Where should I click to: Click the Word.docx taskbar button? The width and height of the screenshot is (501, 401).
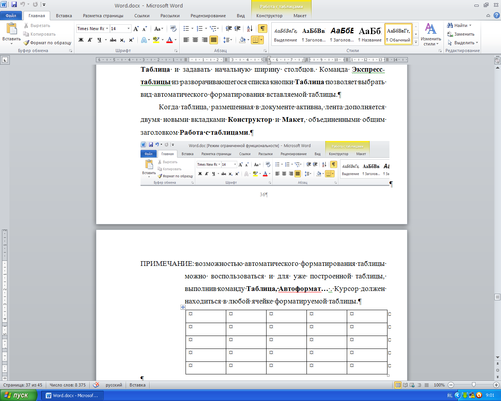pyautogui.click(x=72, y=396)
